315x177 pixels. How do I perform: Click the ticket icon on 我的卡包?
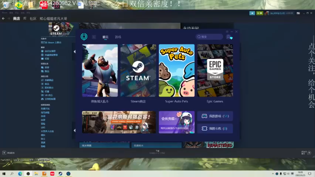coord(204,129)
